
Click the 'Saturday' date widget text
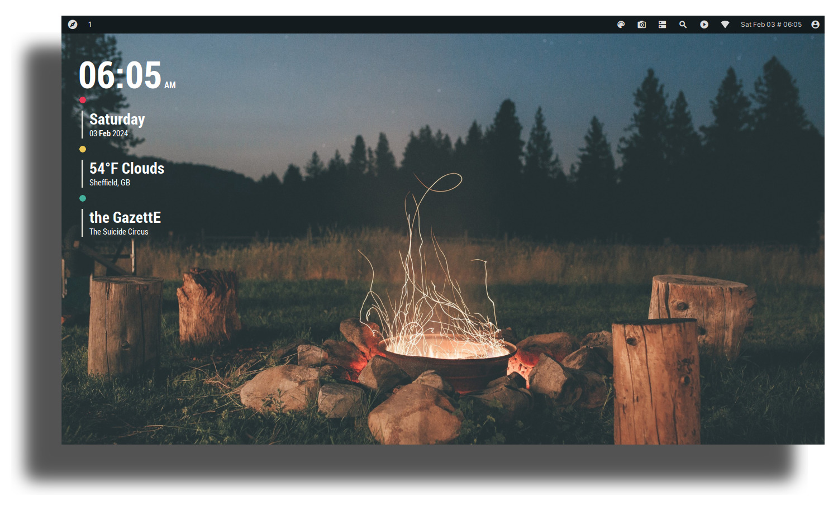[x=117, y=120]
